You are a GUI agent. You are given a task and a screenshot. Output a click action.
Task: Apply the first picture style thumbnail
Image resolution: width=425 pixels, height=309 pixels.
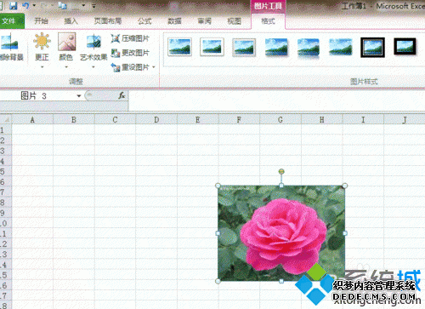click(179, 47)
